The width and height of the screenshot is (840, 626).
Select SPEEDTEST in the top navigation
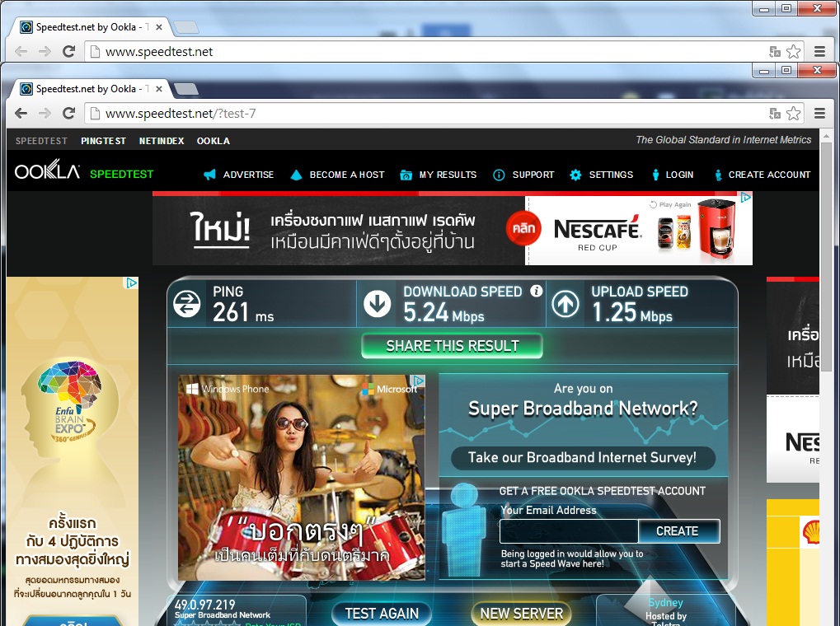[41, 141]
